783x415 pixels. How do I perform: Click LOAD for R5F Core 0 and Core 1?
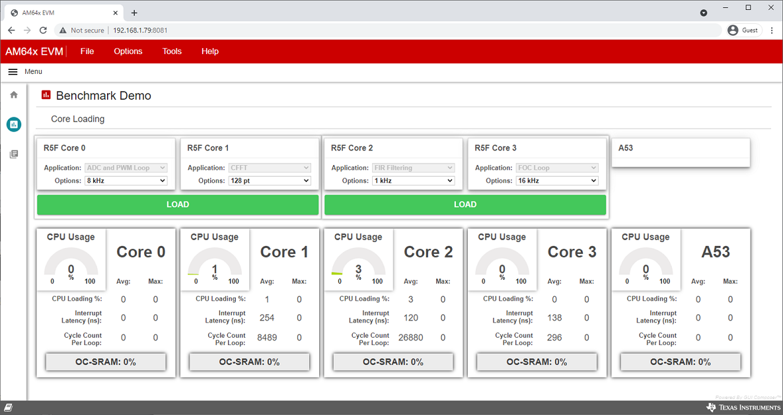(x=177, y=205)
